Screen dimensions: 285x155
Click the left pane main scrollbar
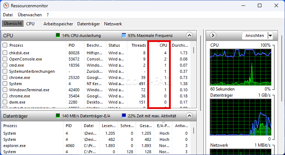coord(201,72)
